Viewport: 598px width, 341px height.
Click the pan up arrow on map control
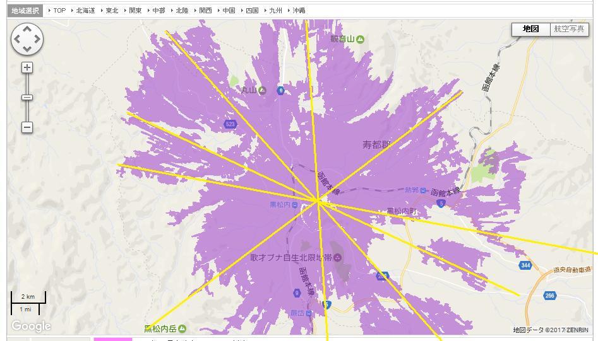point(27,29)
